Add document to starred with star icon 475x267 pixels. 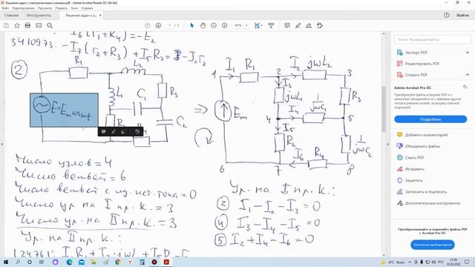(17, 26)
